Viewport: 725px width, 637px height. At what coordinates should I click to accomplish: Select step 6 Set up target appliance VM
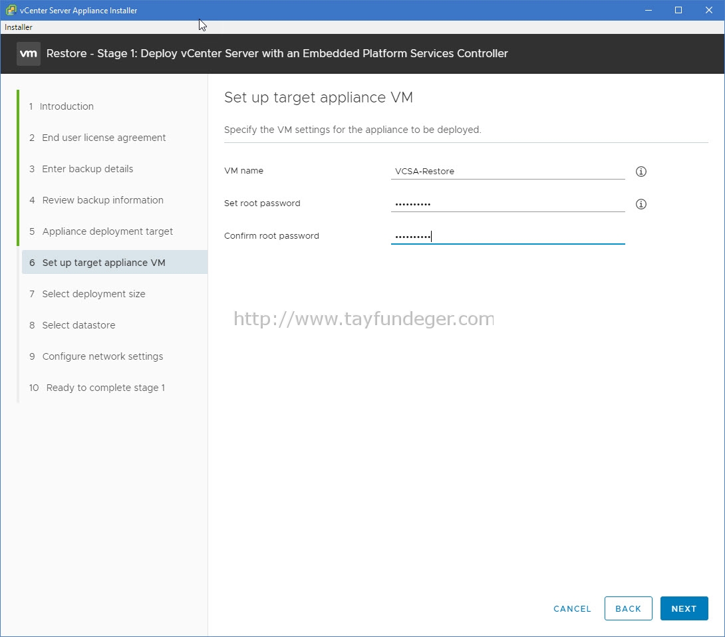[x=114, y=263]
